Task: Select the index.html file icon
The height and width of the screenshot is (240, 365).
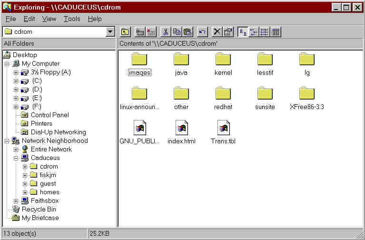Action: click(x=181, y=128)
